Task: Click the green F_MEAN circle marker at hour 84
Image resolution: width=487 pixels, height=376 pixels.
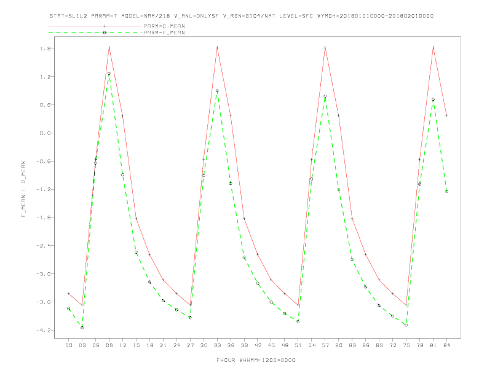Action: click(446, 192)
